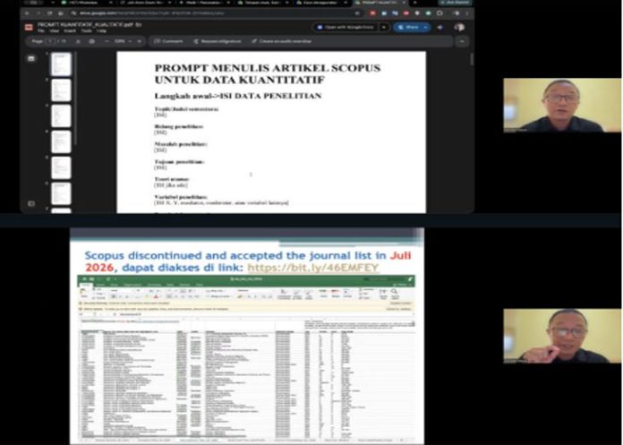Click the bottom-left sidebar panel icon

[31, 203]
